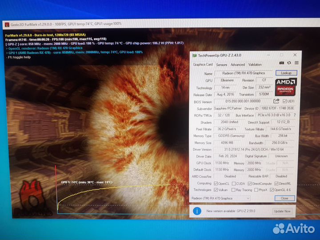Click the Bus Interface question mark

click(295, 115)
